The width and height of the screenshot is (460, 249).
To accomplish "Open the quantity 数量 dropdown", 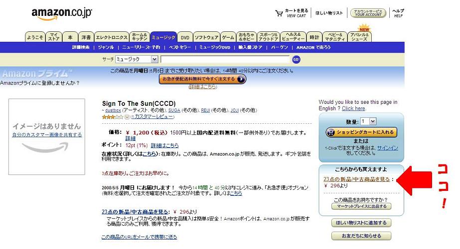I will [368, 121].
